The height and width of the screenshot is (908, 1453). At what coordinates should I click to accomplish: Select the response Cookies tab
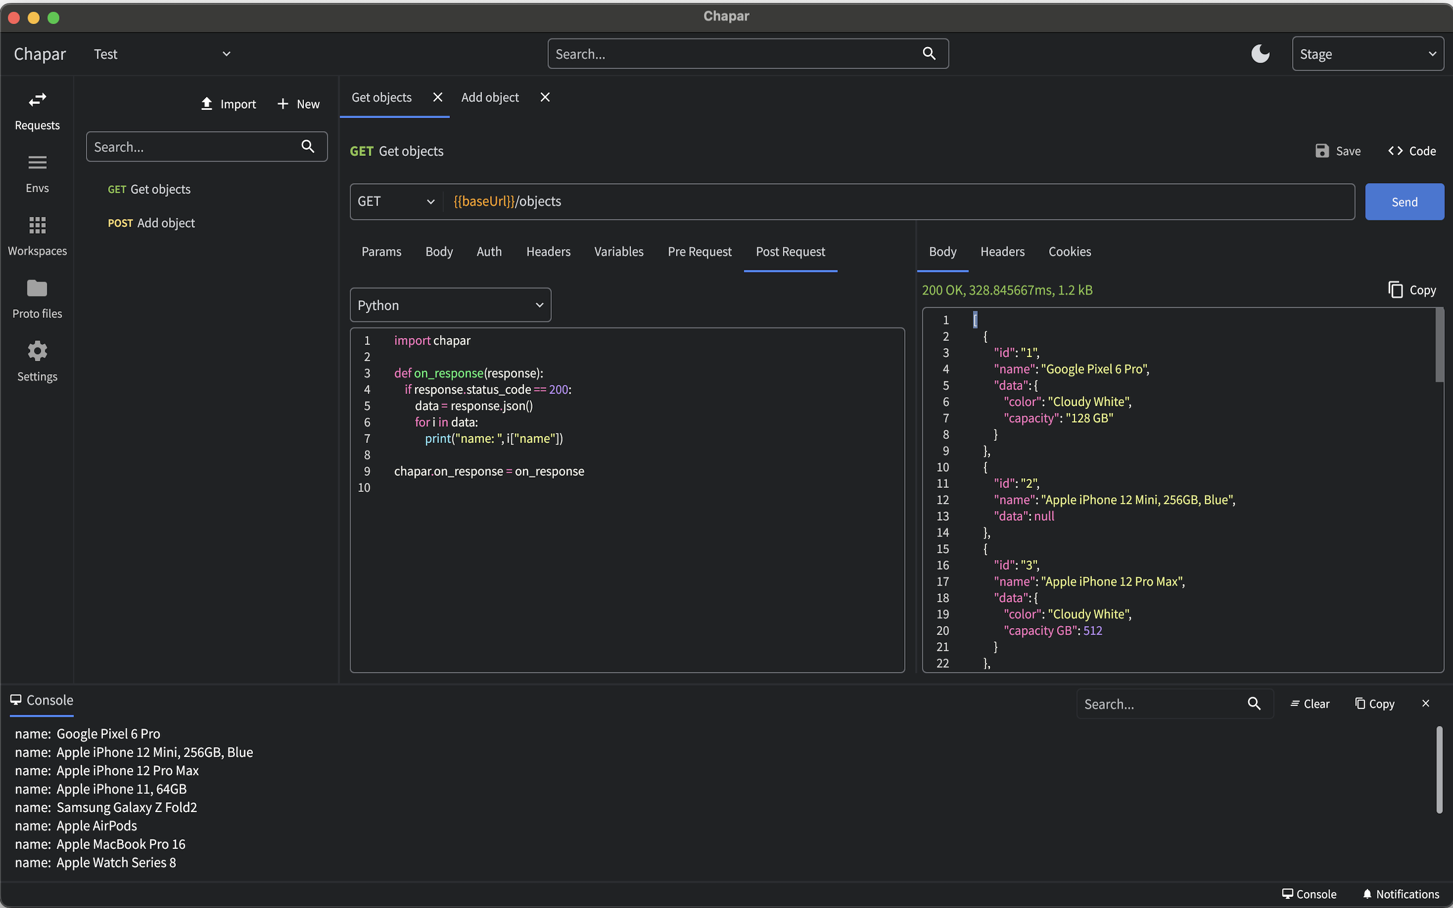(1070, 252)
